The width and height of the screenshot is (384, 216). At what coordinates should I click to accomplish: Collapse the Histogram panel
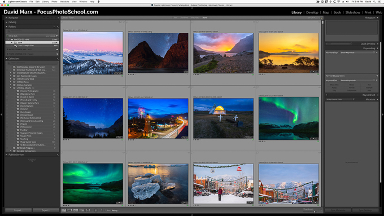point(377,17)
